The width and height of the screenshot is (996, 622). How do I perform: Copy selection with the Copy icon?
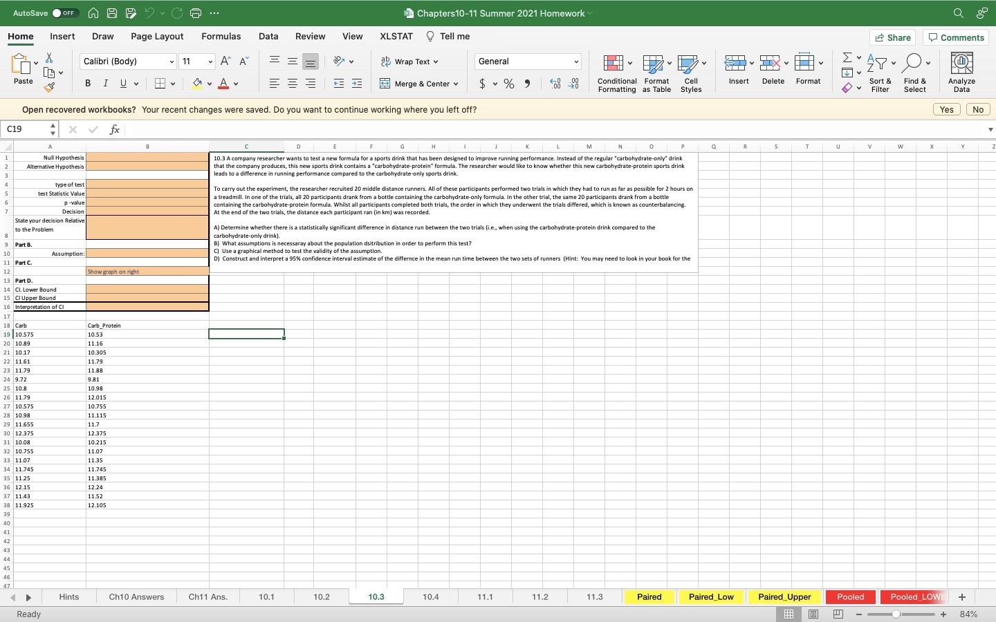49,73
